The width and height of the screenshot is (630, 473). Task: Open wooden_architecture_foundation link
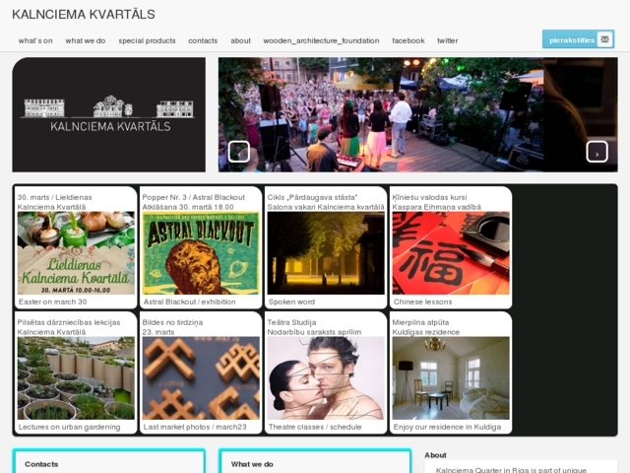tap(321, 40)
